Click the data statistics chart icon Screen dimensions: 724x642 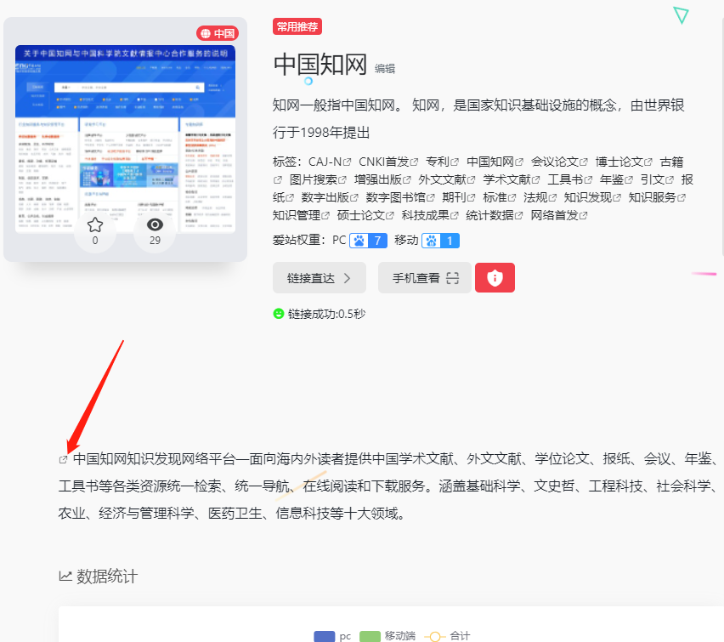(65, 576)
